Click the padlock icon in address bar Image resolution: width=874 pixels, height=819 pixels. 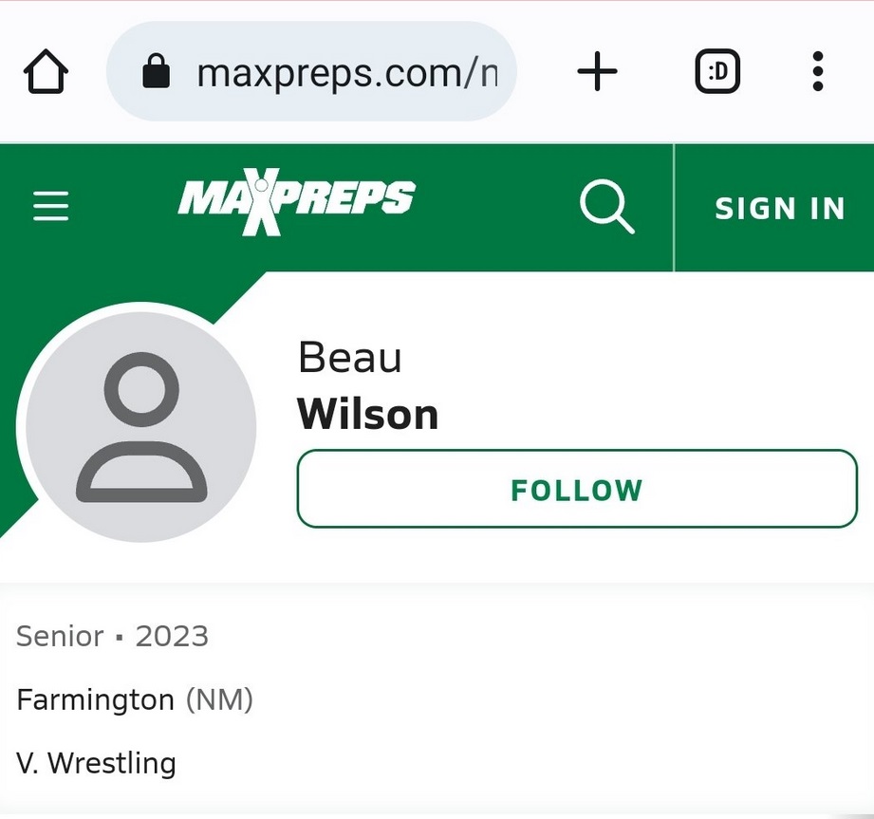[x=158, y=70]
